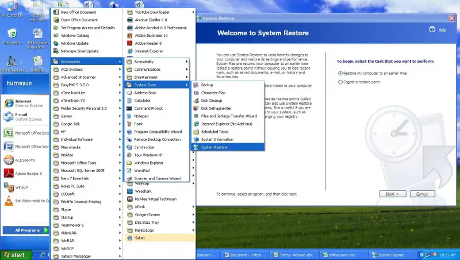460x260 pixels.
Task: Expand Microsoft SQL Server 2005 folder
Action: (87, 170)
